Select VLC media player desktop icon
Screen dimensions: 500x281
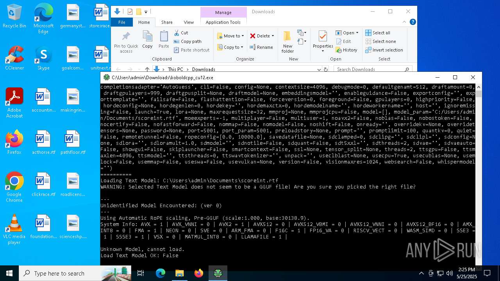tap(14, 229)
